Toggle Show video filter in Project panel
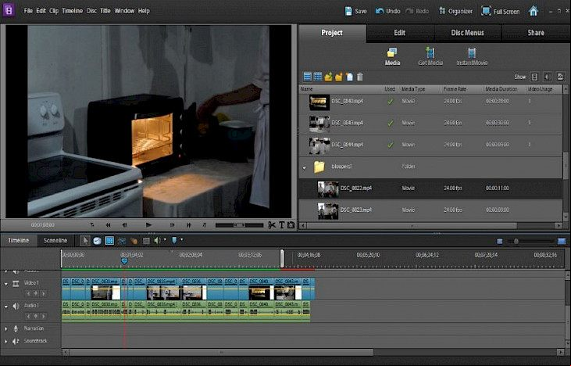 coord(534,77)
